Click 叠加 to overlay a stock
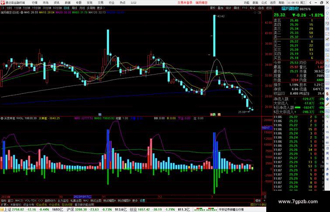 click(220, 8)
